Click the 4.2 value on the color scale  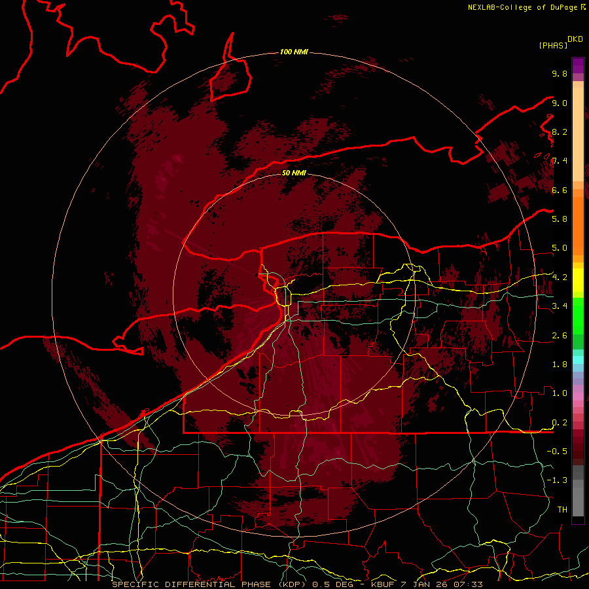click(560, 277)
